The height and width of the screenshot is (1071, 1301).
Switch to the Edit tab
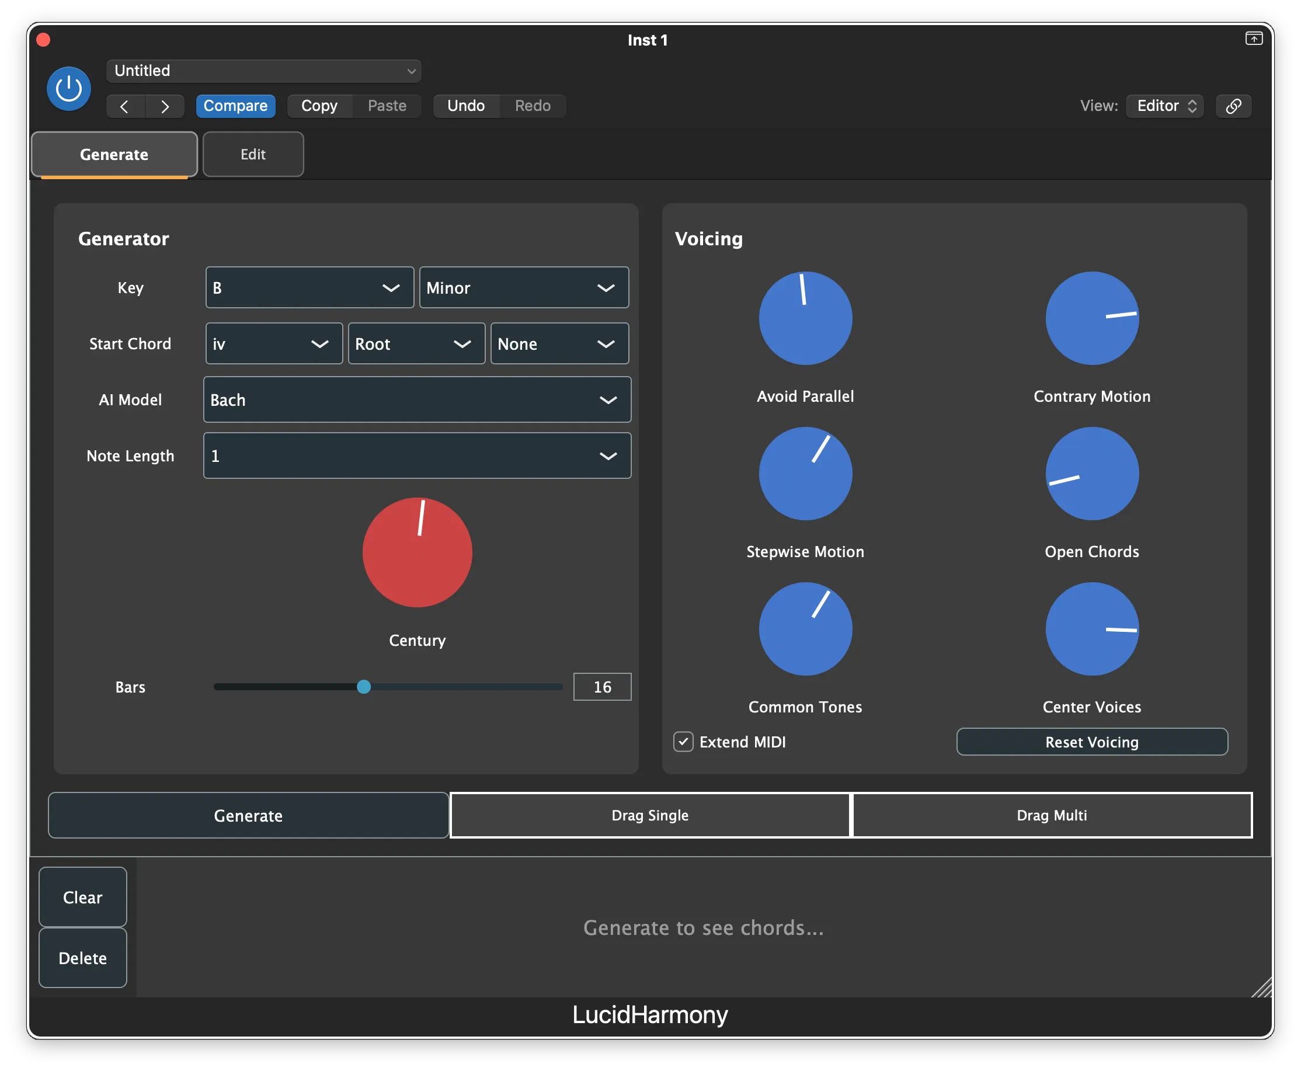(x=253, y=154)
